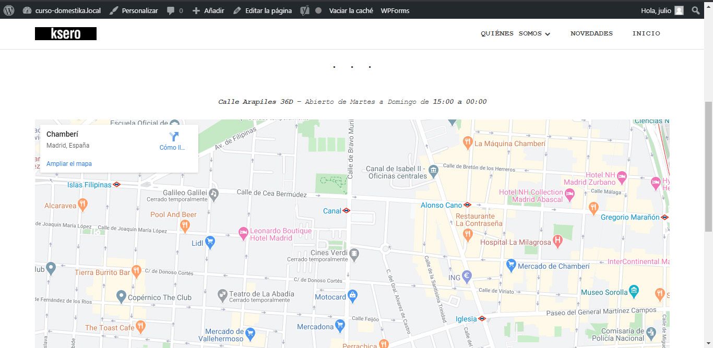Click the Hospital La Milagrosa pin
Screen dimensions: 713x348
click(x=557, y=241)
